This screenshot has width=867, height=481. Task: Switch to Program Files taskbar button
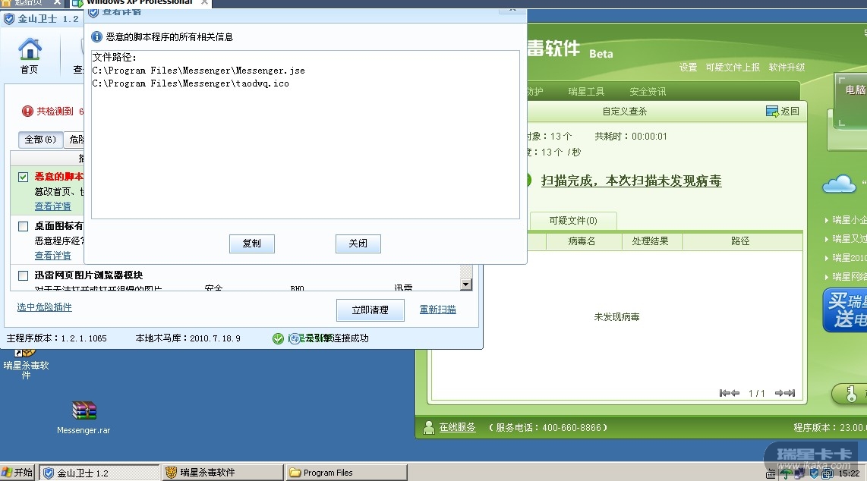[346, 473]
